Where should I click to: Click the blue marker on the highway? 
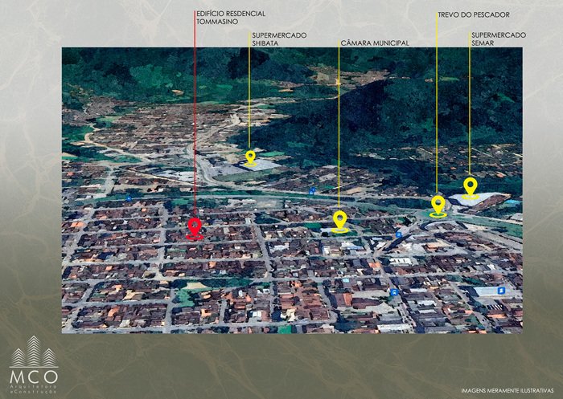(312, 190)
